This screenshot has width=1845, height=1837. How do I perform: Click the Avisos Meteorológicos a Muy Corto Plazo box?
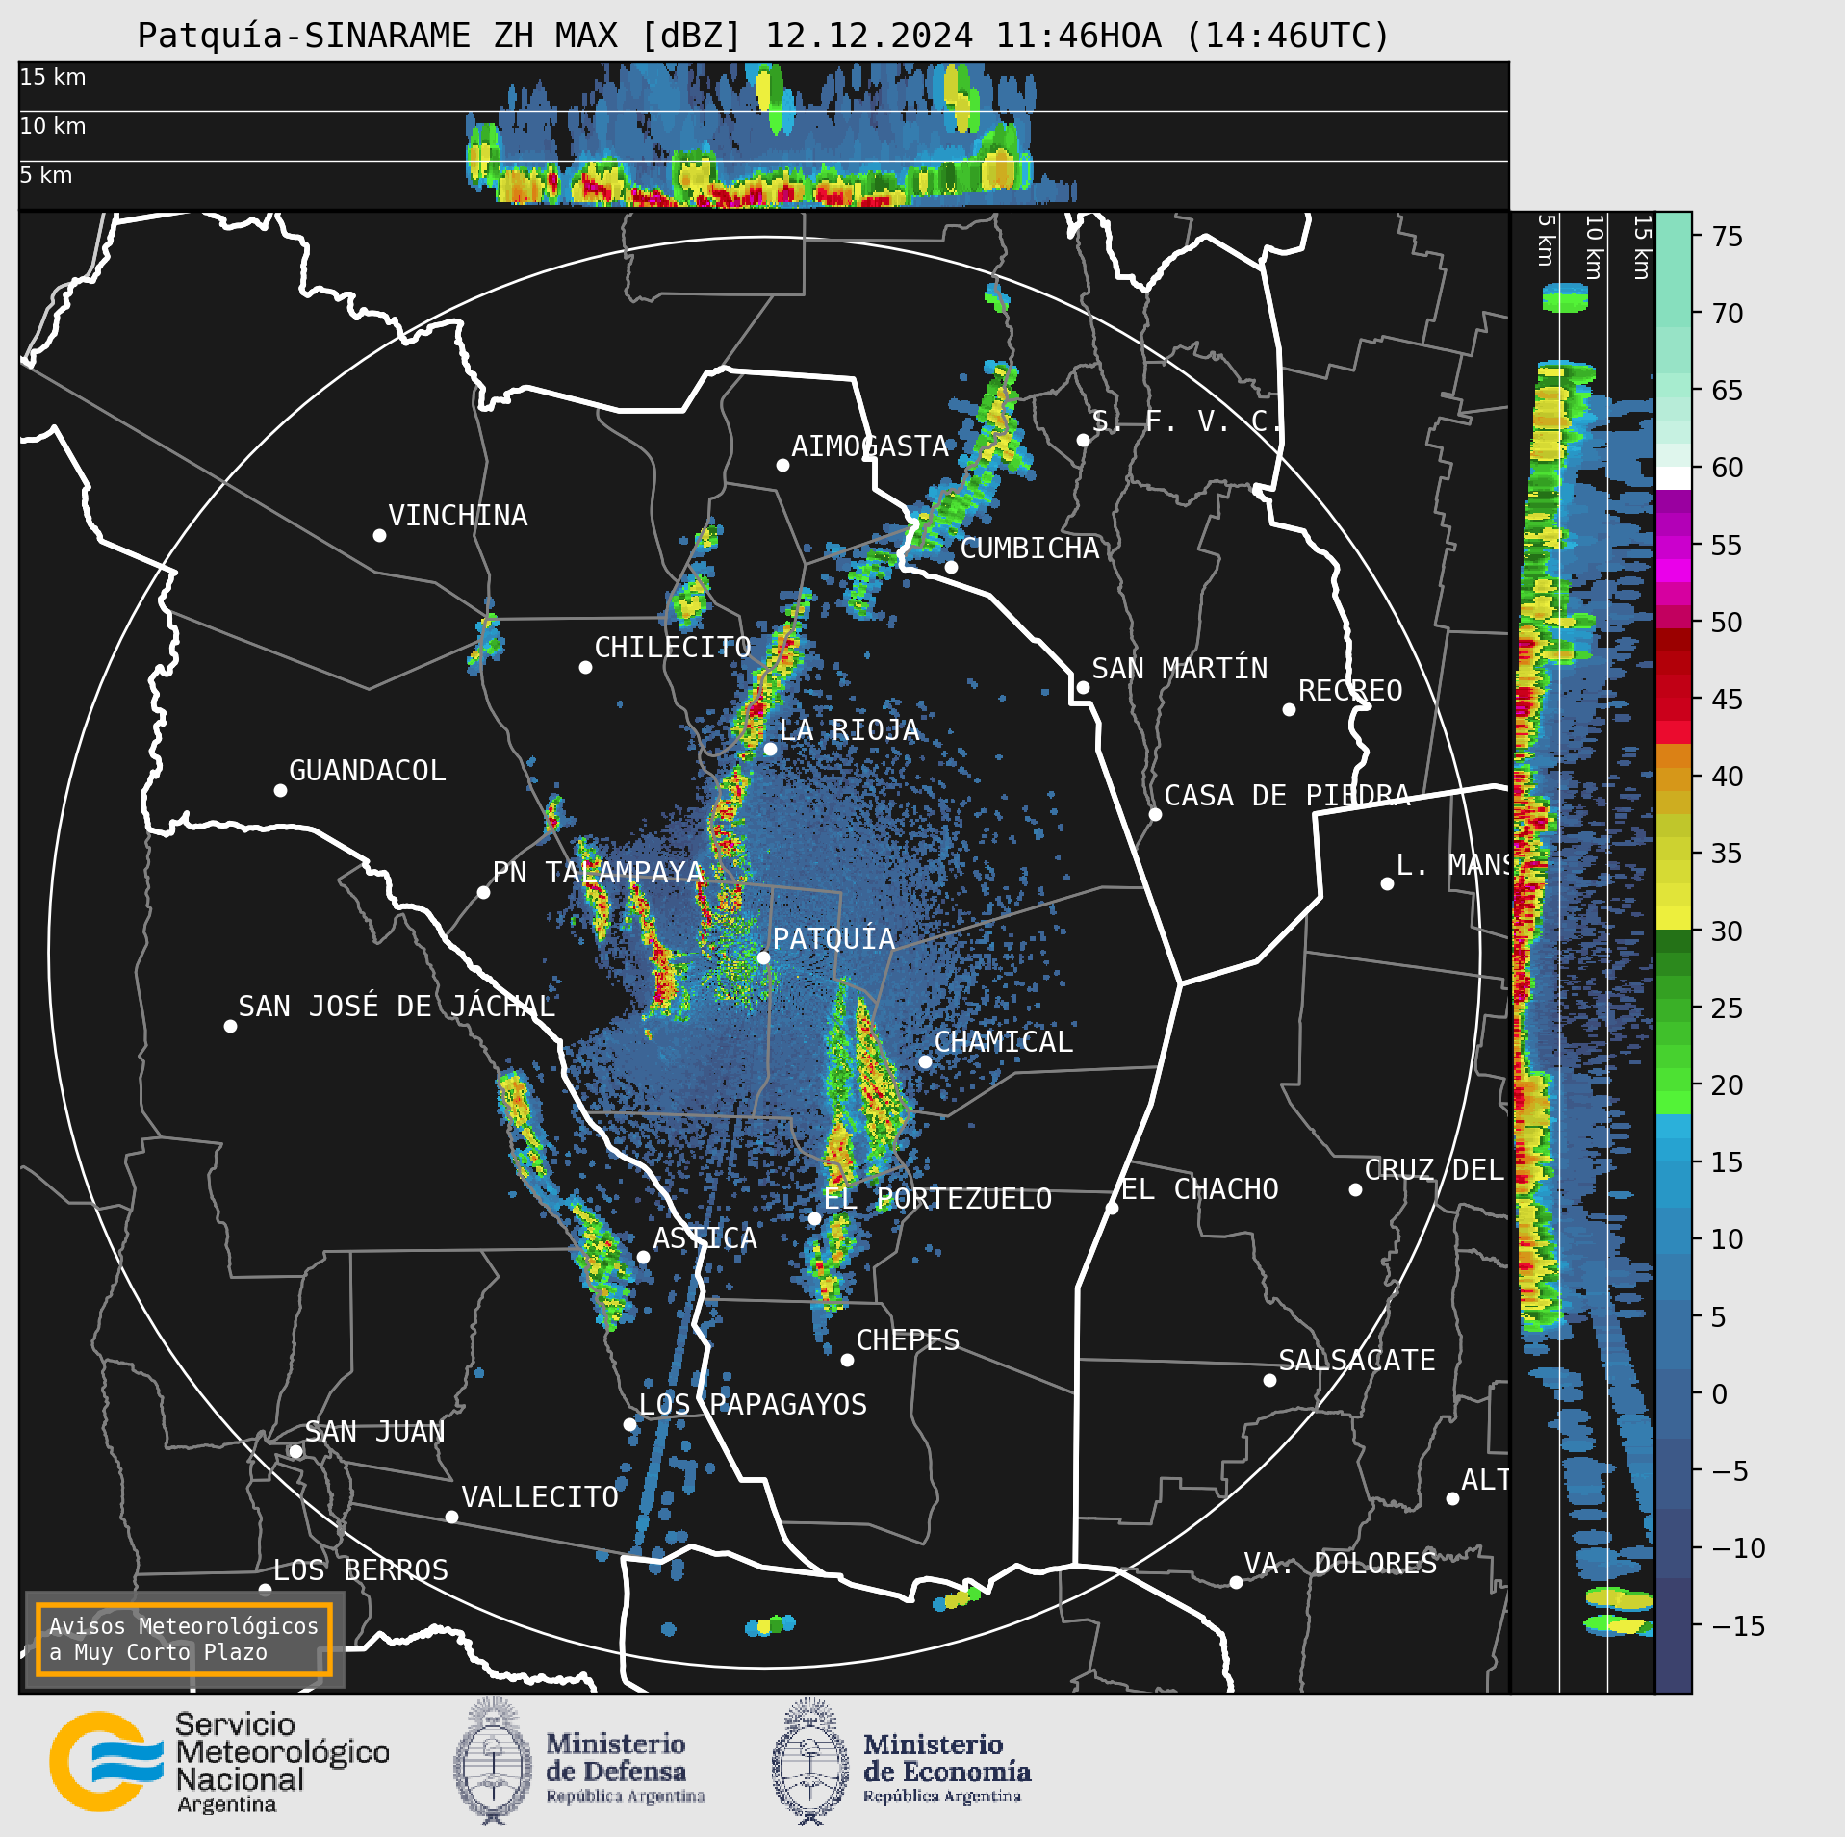point(184,1639)
